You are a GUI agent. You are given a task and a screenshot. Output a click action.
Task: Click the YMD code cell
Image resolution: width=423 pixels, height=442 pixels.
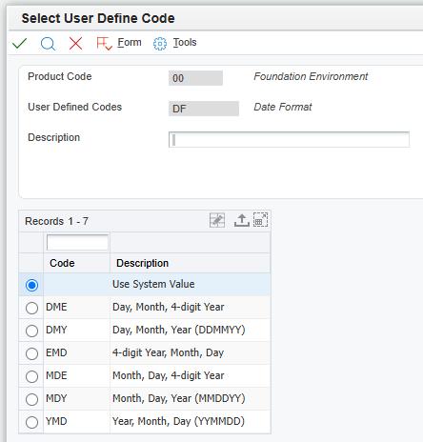point(76,421)
